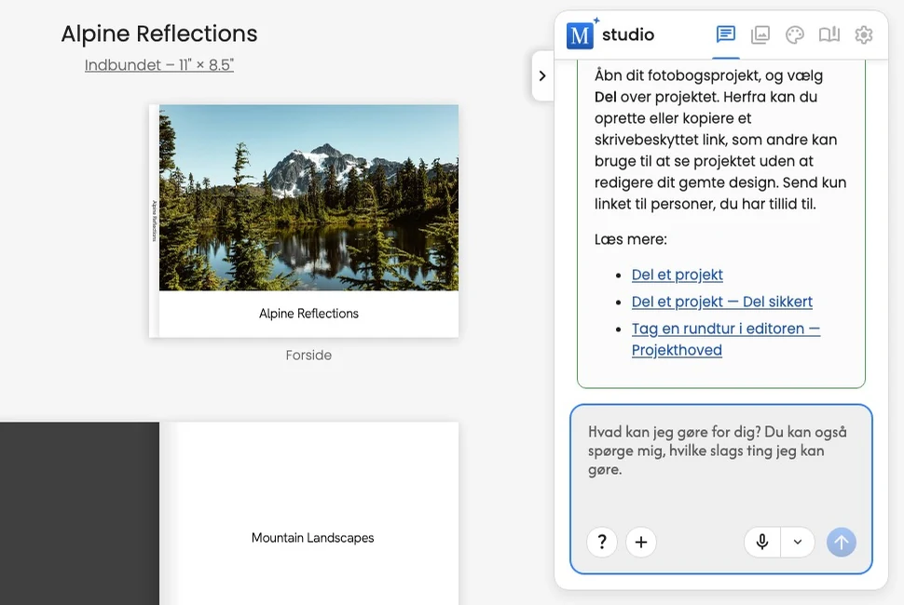Open Del et projekt — Del sikkert link
This screenshot has width=904, height=605.
pos(722,302)
